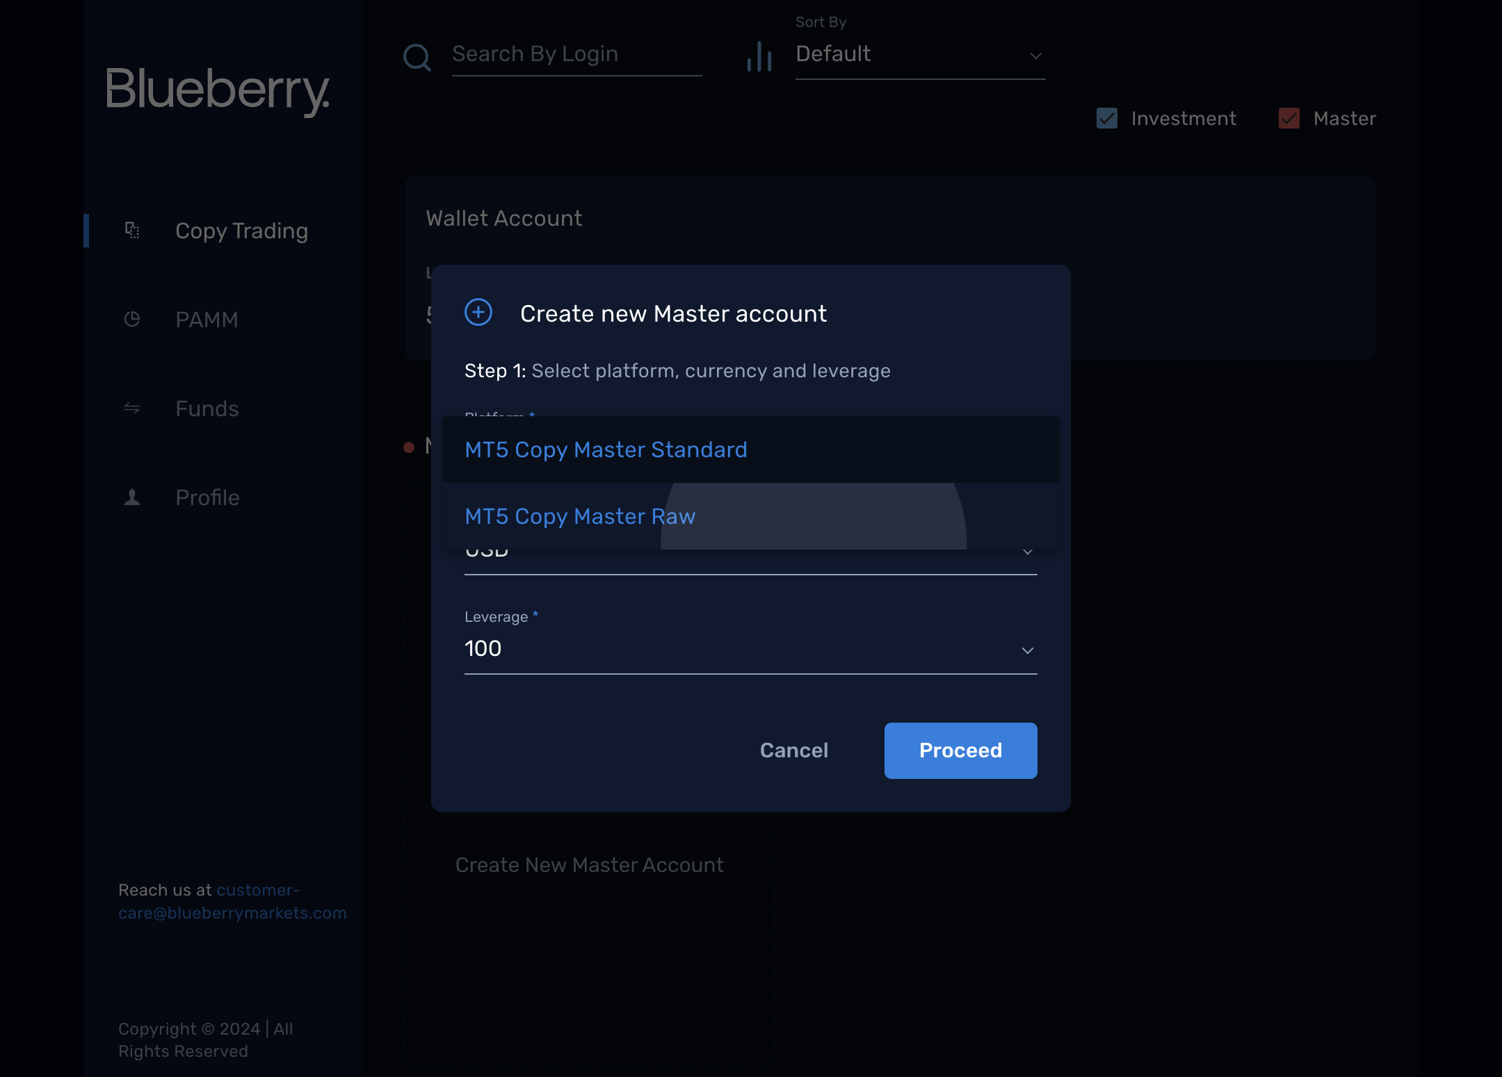
Task: Click Create New Master Account card
Action: [x=590, y=865]
